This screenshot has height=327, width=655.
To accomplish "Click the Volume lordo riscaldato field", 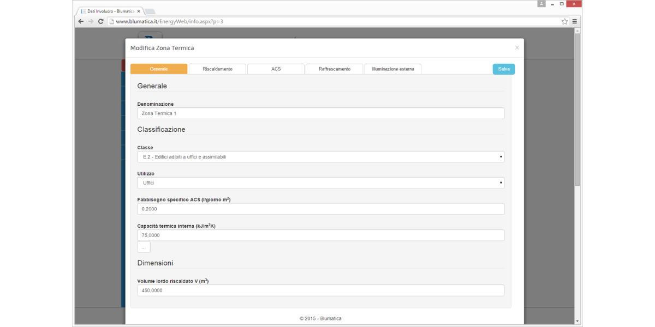I will point(320,290).
